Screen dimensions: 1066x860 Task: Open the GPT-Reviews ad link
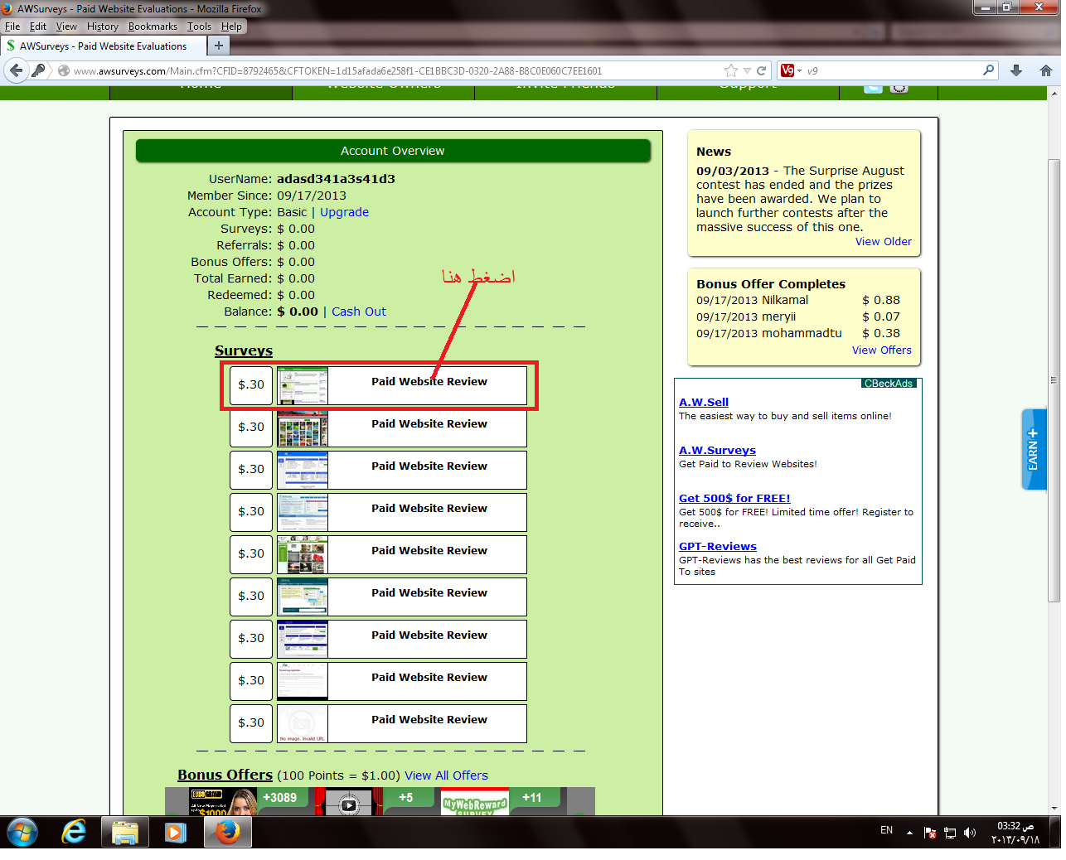[x=718, y=546]
